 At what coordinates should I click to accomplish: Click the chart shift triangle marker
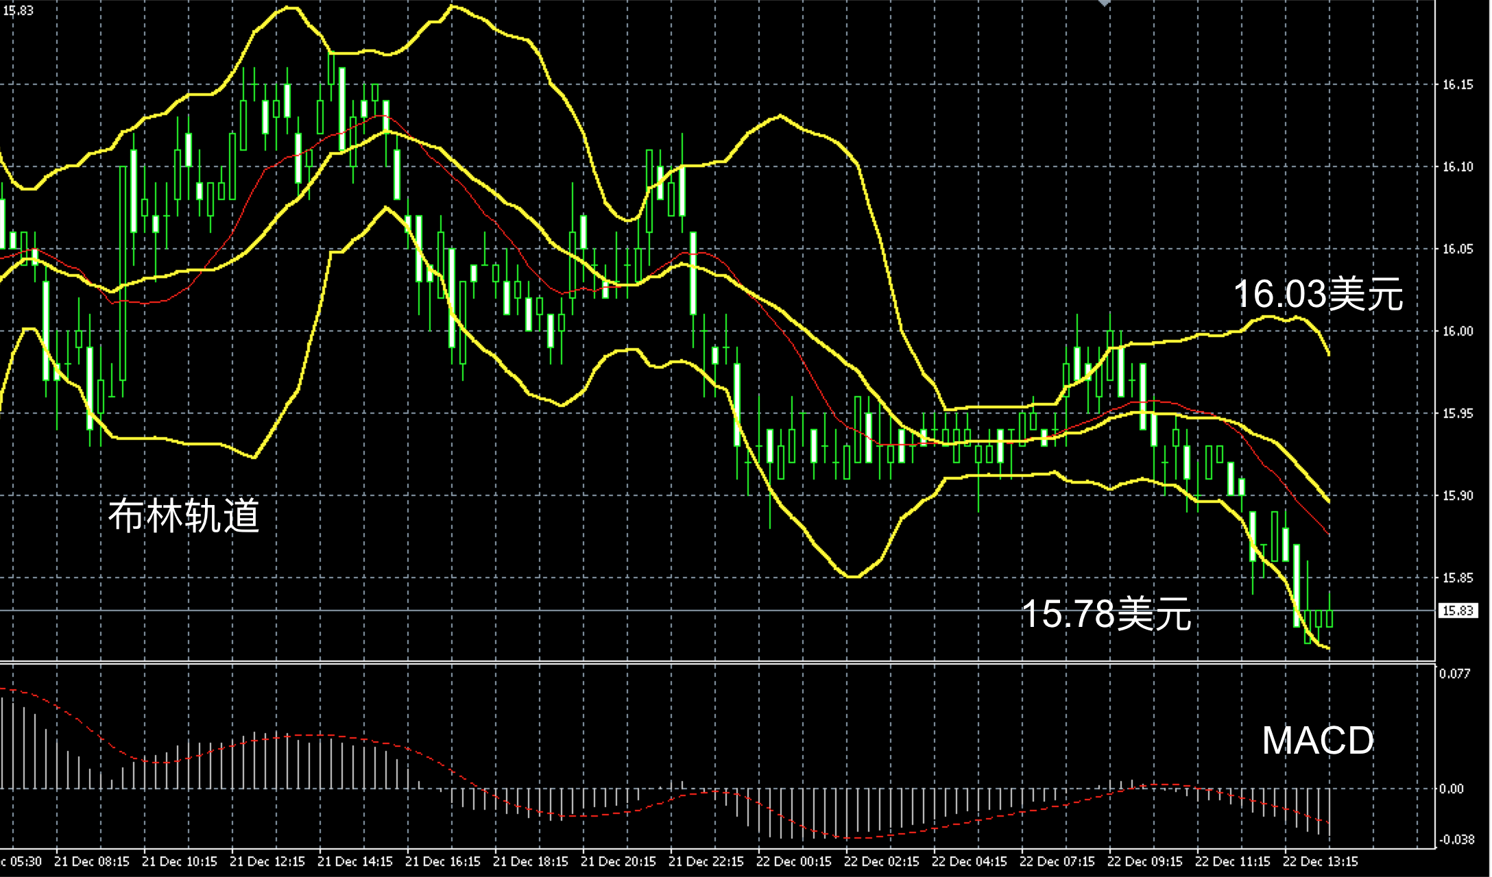(1103, 3)
